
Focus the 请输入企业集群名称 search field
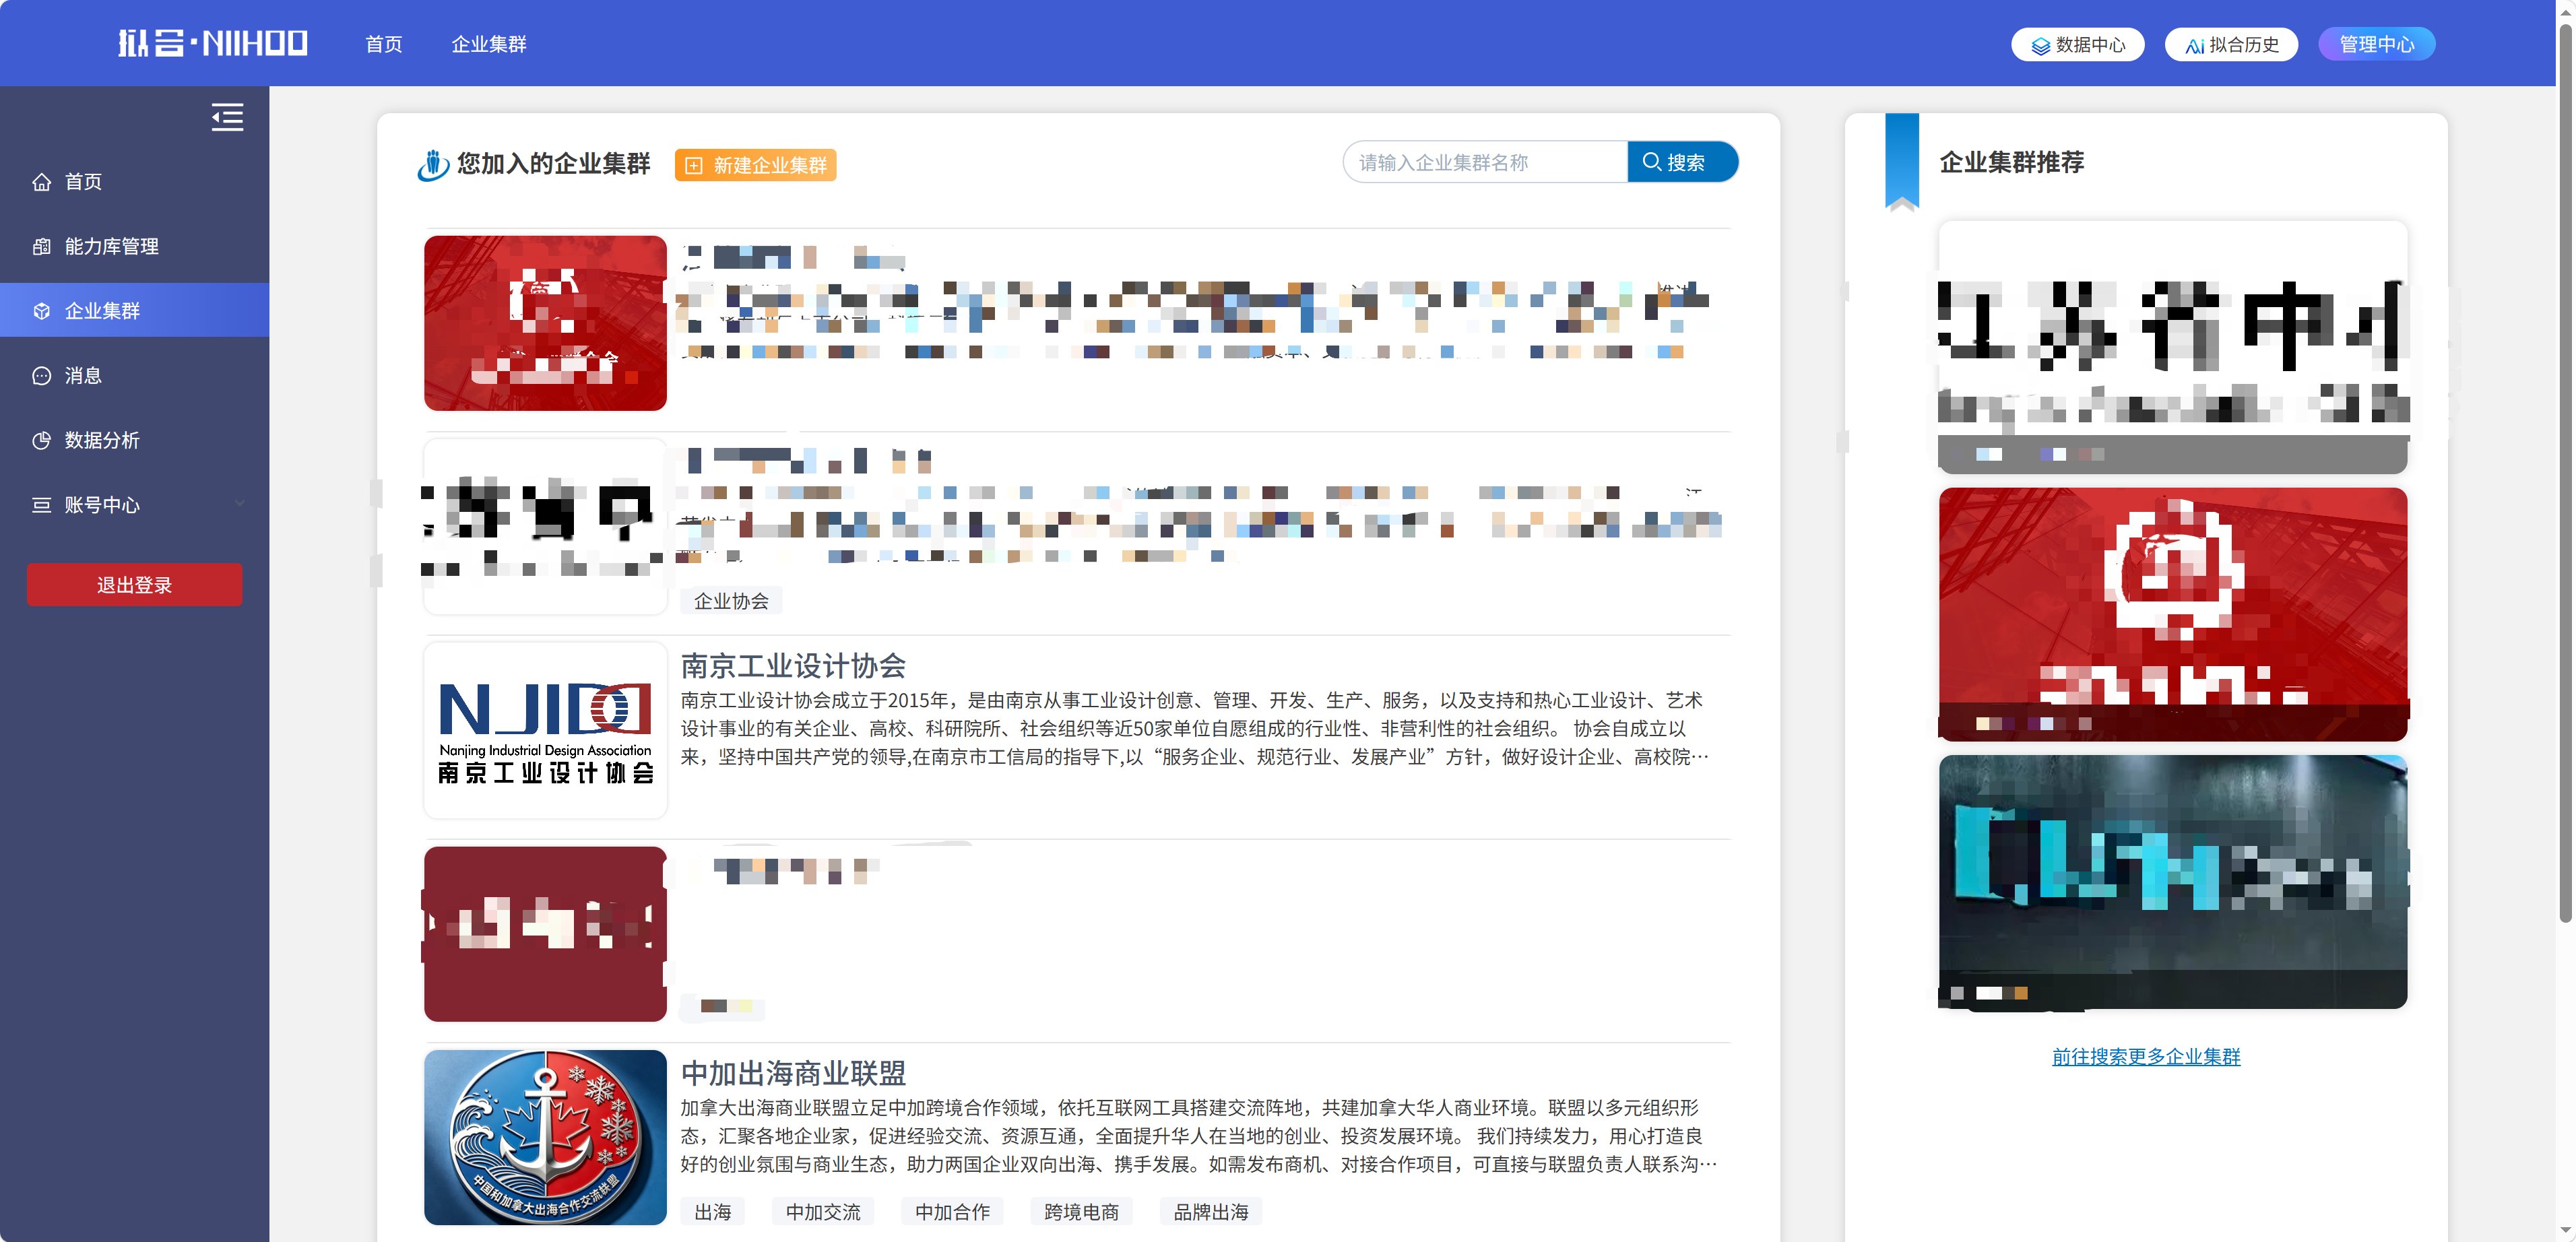(x=1485, y=162)
